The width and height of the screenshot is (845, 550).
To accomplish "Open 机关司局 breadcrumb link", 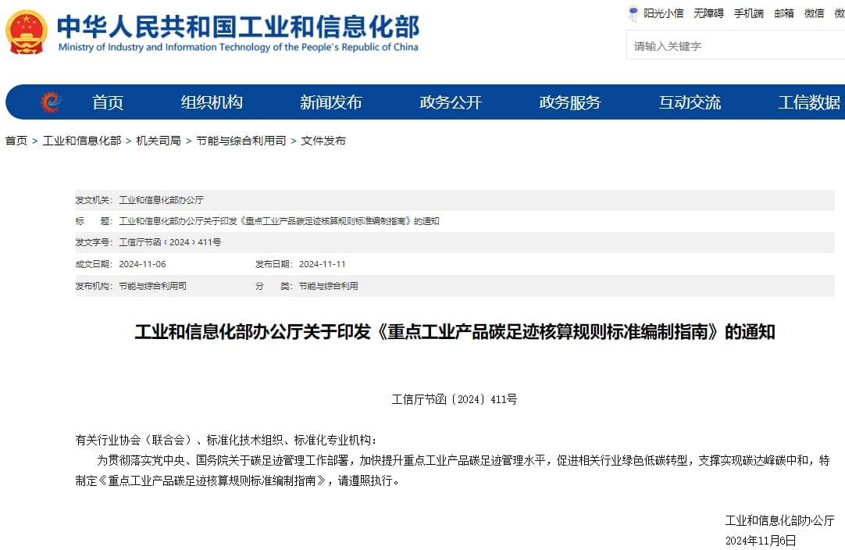I will pos(159,141).
